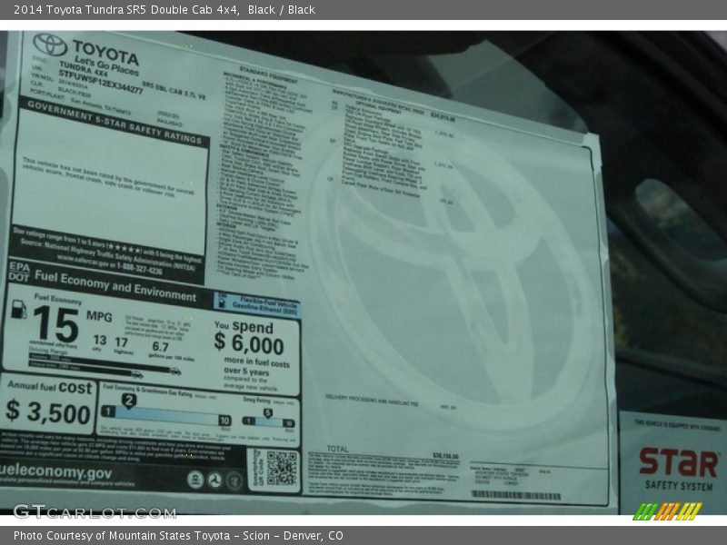Click the truck icon on driving range bar

click(174, 372)
